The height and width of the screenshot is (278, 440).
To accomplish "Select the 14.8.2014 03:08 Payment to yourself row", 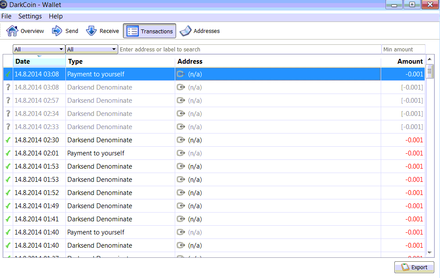I will point(214,74).
